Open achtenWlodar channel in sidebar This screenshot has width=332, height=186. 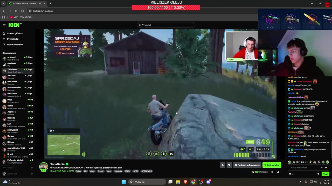18,89
